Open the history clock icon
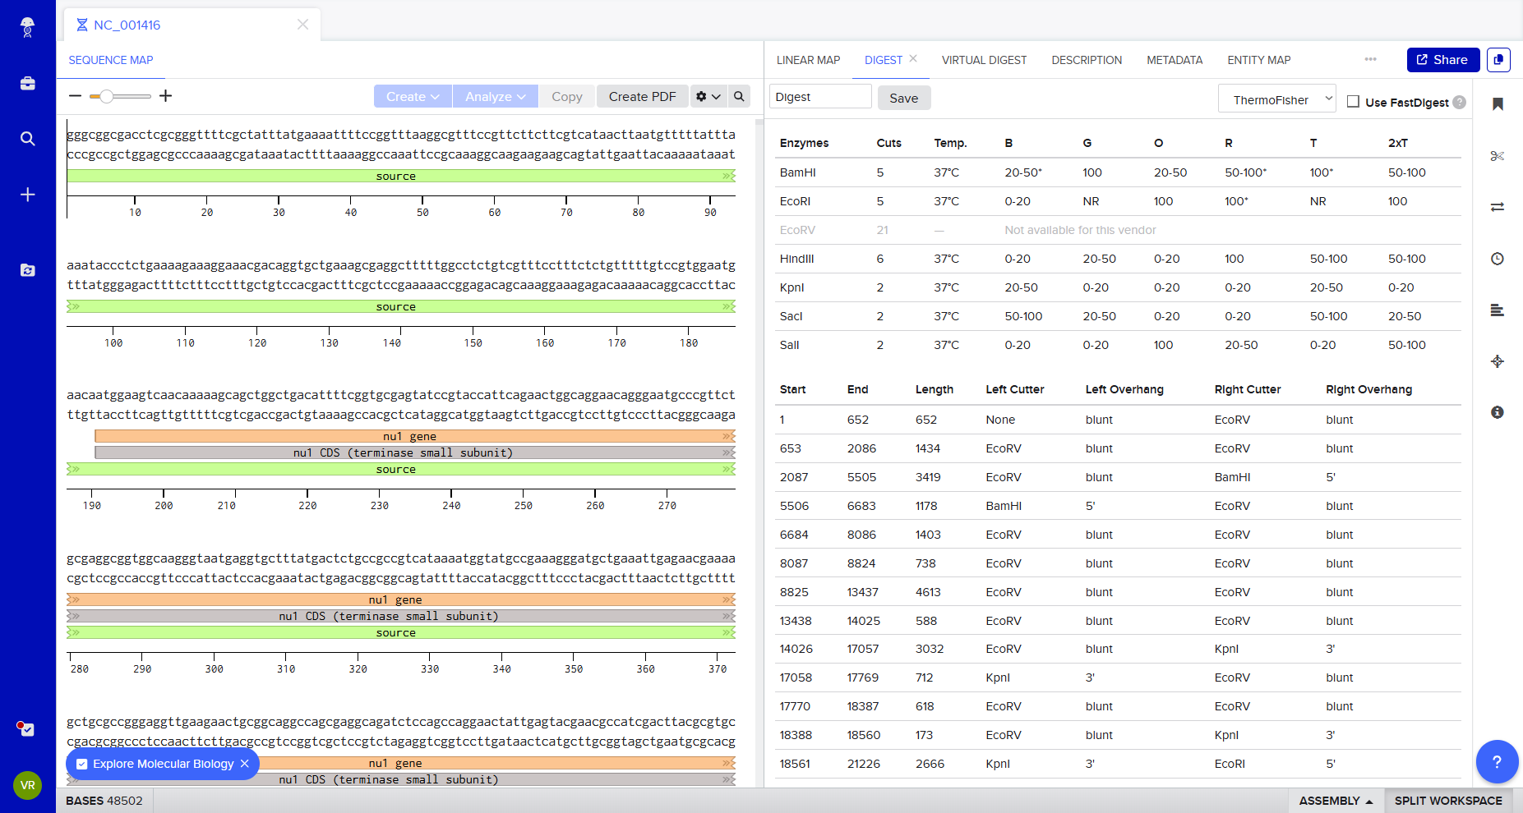The height and width of the screenshot is (813, 1523). 1497,259
